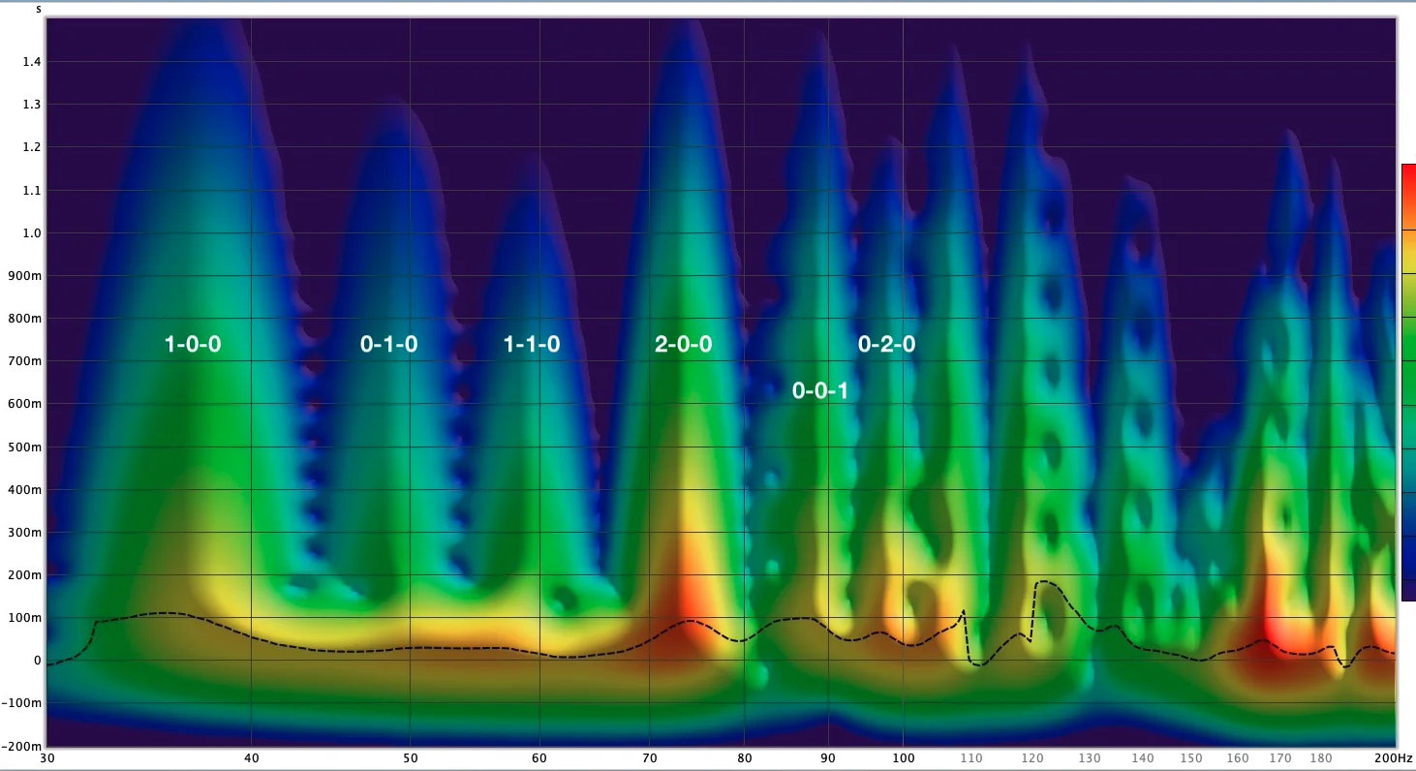Click the 80 frequency axis label
The height and width of the screenshot is (771, 1416).
pyautogui.click(x=744, y=757)
